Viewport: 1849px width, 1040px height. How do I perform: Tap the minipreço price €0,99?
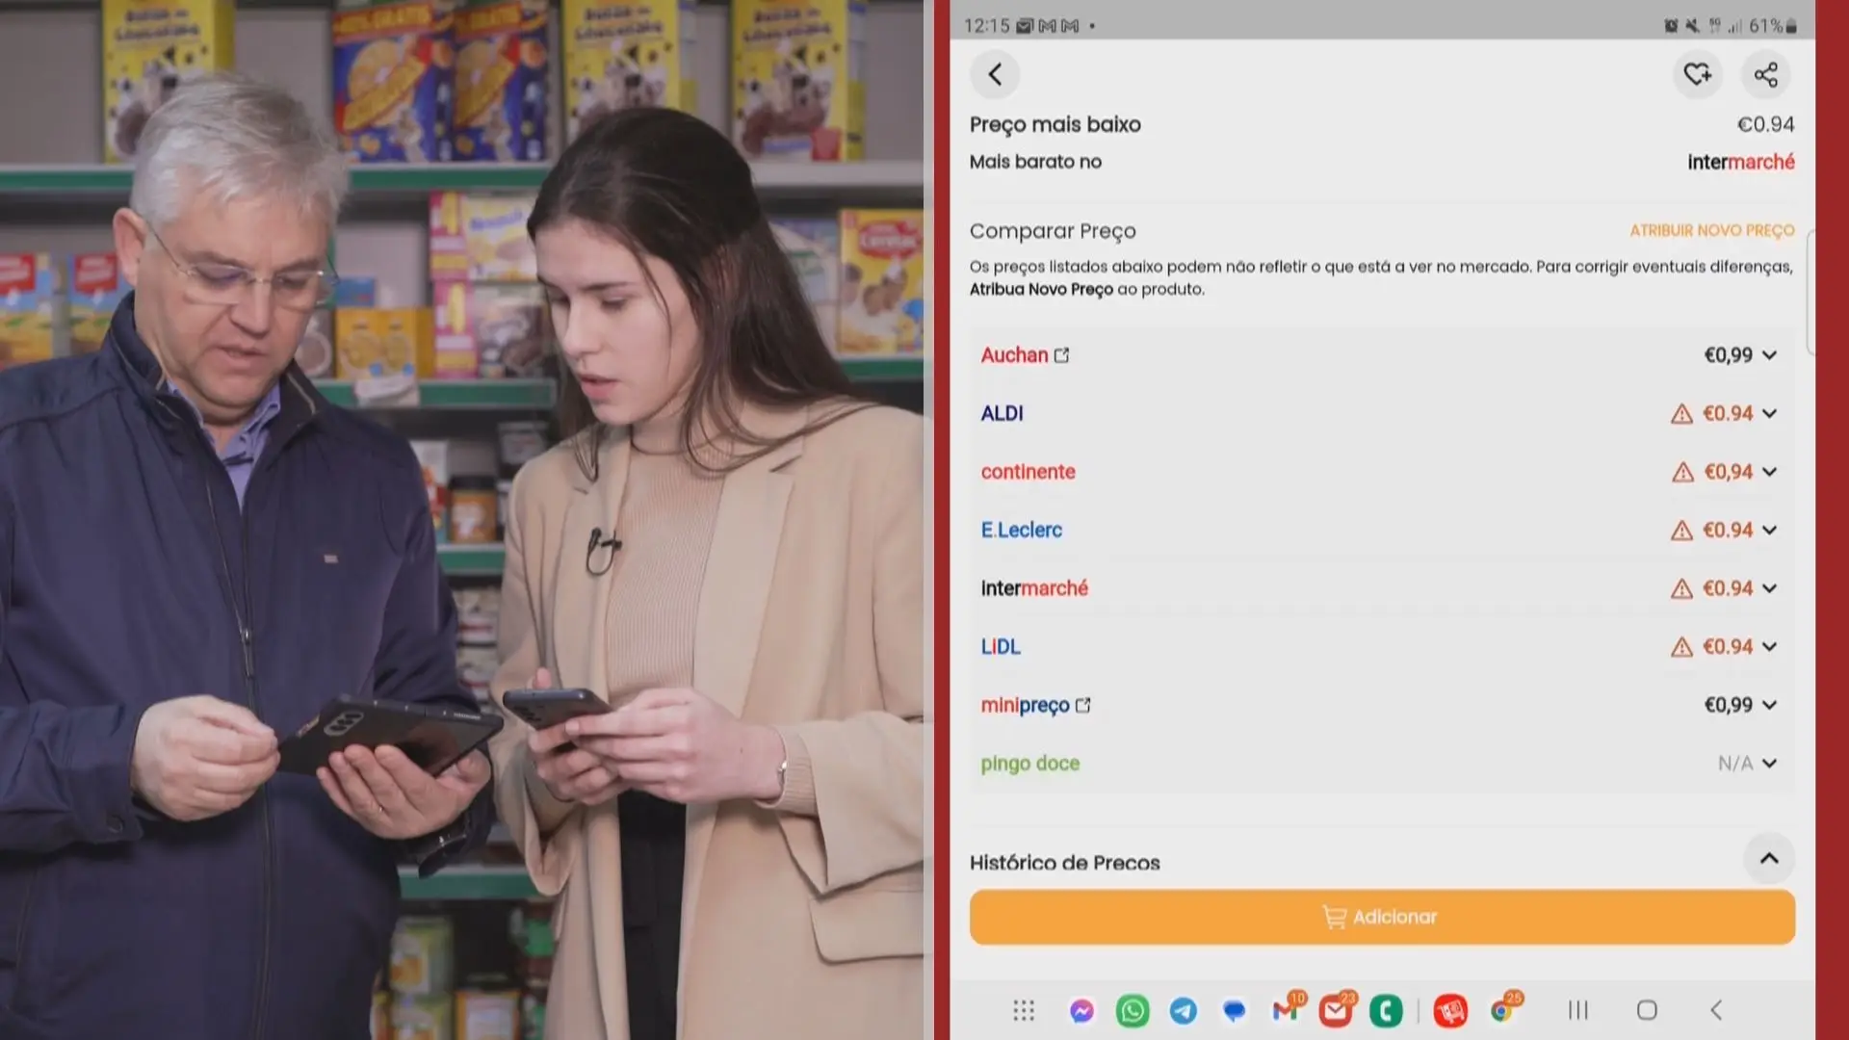point(1728,705)
